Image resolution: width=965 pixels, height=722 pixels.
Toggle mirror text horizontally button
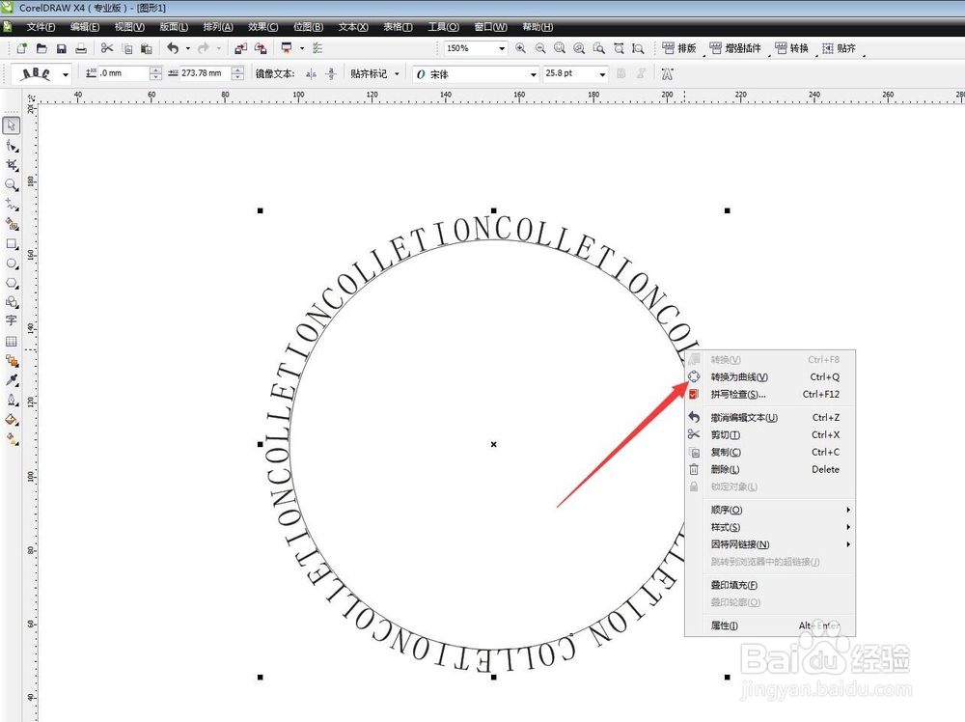click(x=311, y=74)
